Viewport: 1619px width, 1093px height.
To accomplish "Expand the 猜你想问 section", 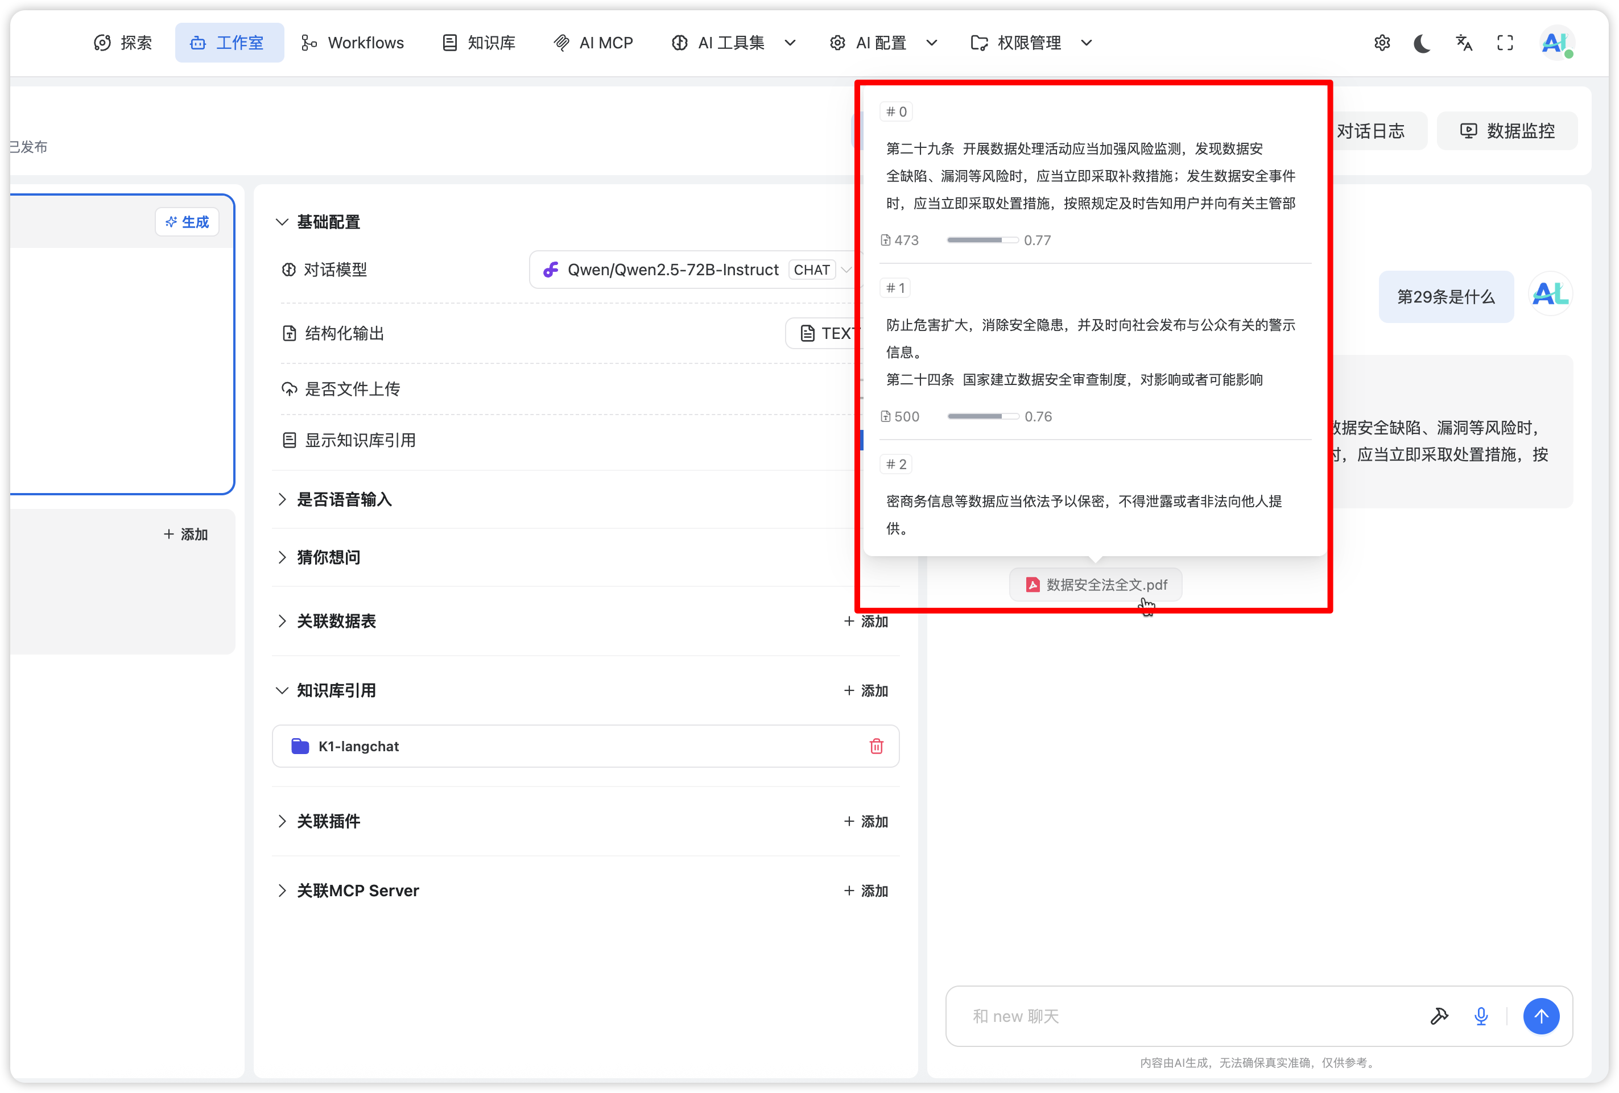I will [328, 557].
